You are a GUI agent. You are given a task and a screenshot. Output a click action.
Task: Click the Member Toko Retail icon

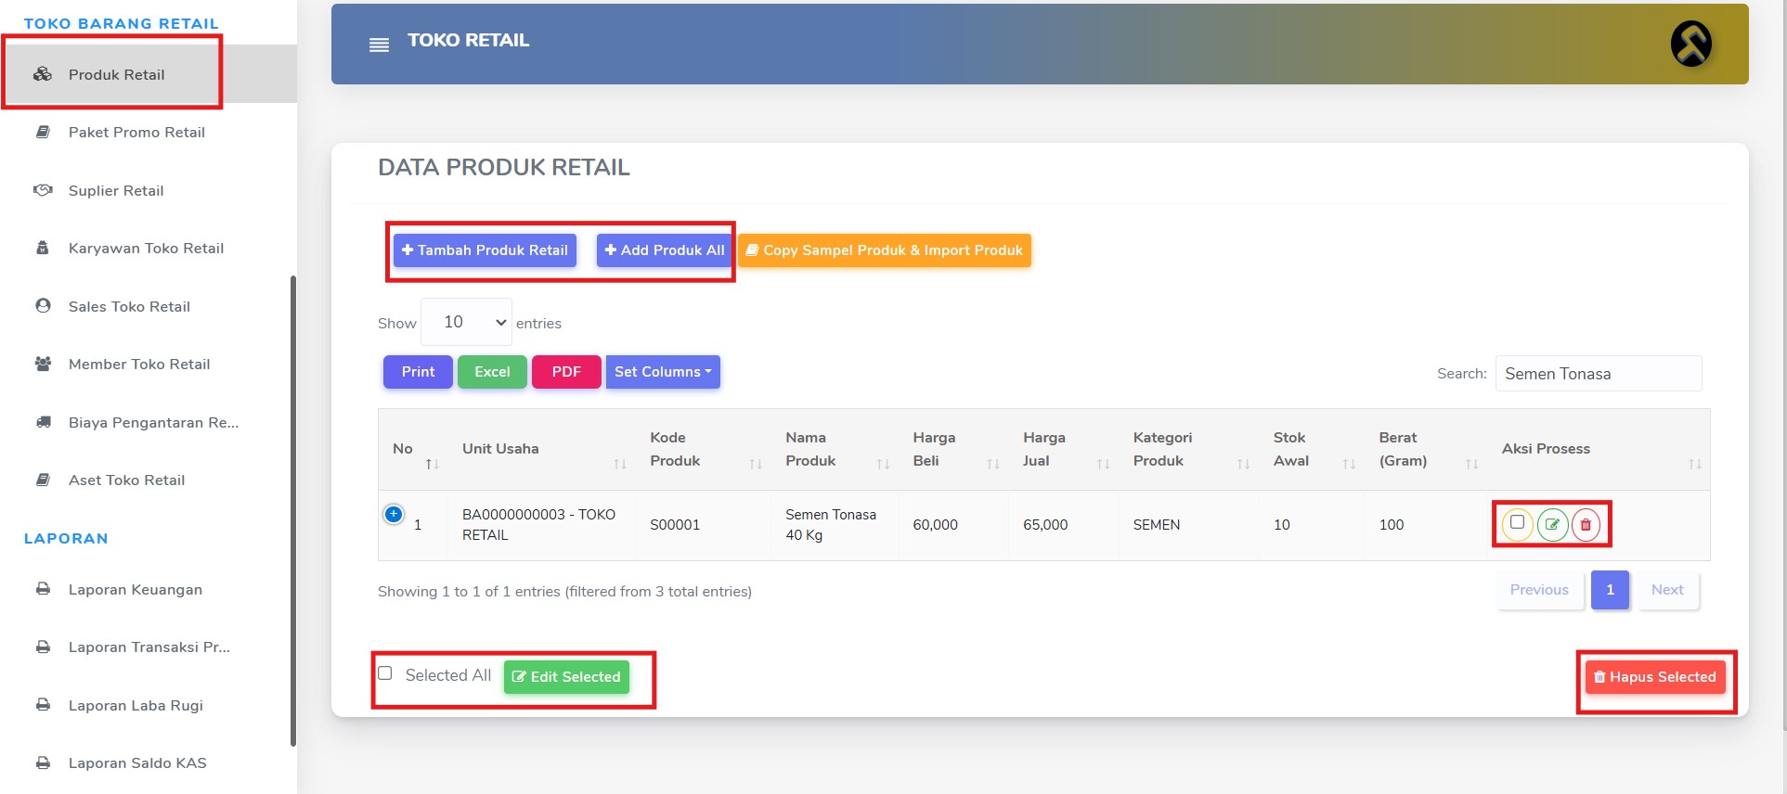click(43, 364)
